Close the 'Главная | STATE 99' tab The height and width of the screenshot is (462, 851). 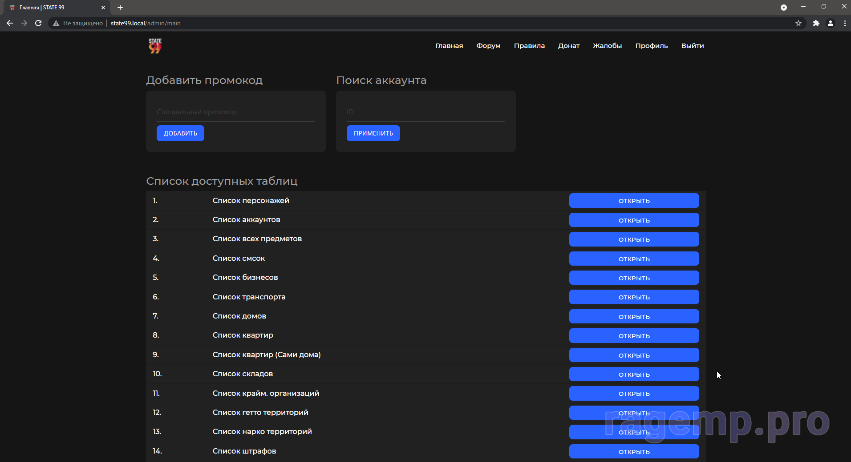click(x=103, y=8)
